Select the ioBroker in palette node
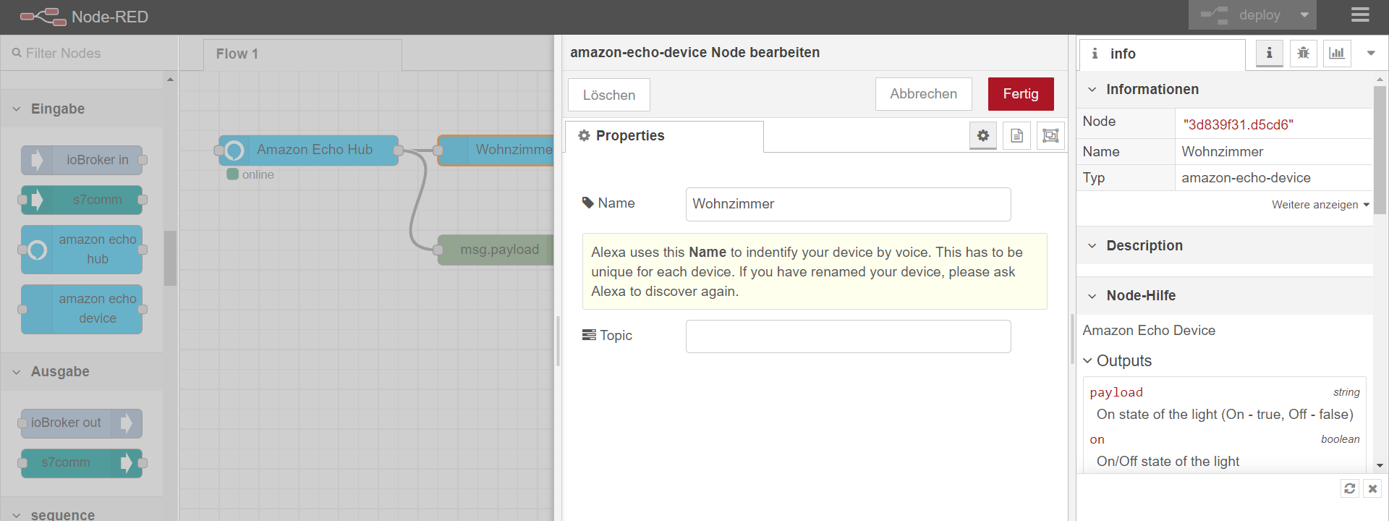The height and width of the screenshot is (521, 1389). pos(82,160)
